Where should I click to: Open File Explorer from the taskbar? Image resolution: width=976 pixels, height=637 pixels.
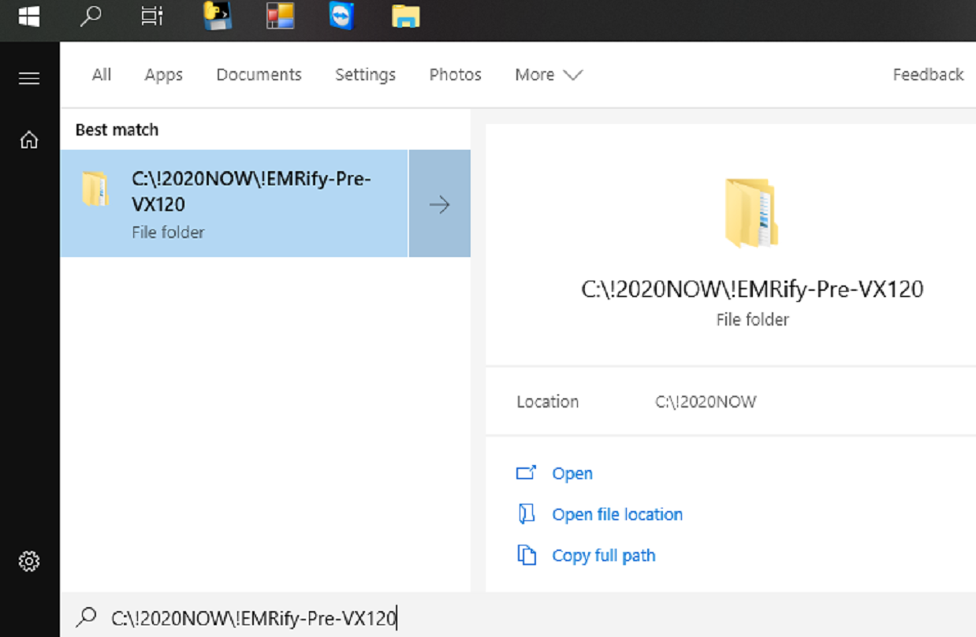(405, 16)
